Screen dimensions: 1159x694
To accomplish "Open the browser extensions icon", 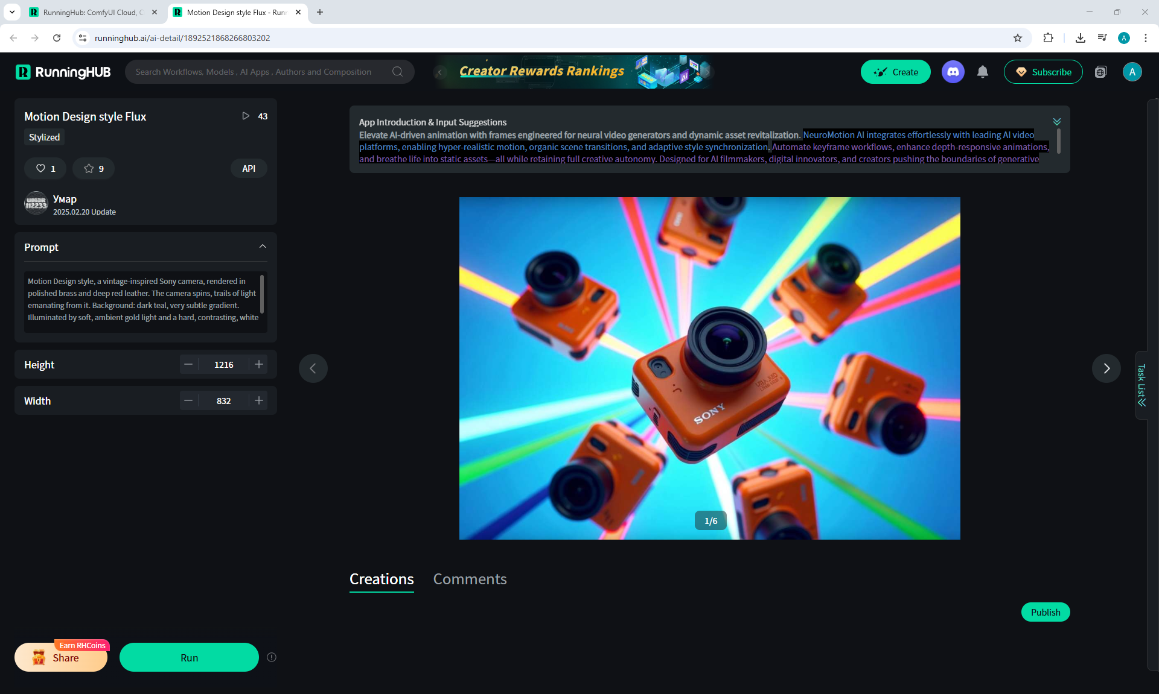I will pyautogui.click(x=1048, y=38).
